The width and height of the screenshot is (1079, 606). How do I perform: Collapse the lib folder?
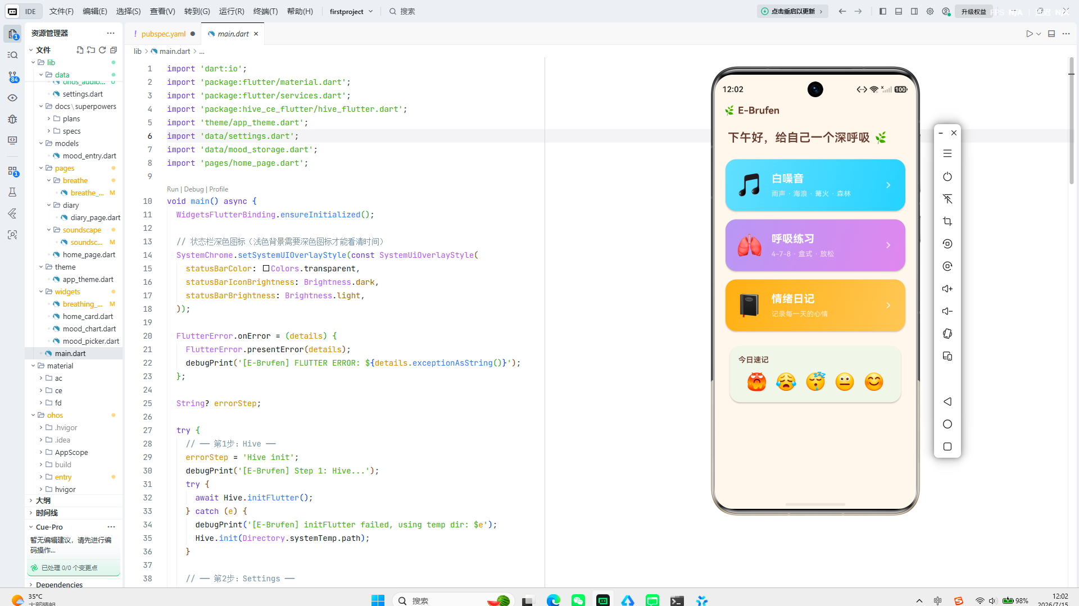click(x=33, y=62)
